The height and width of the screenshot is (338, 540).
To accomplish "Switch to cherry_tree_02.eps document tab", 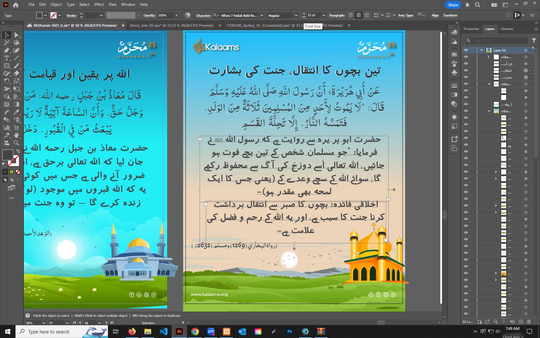I will (171, 25).
